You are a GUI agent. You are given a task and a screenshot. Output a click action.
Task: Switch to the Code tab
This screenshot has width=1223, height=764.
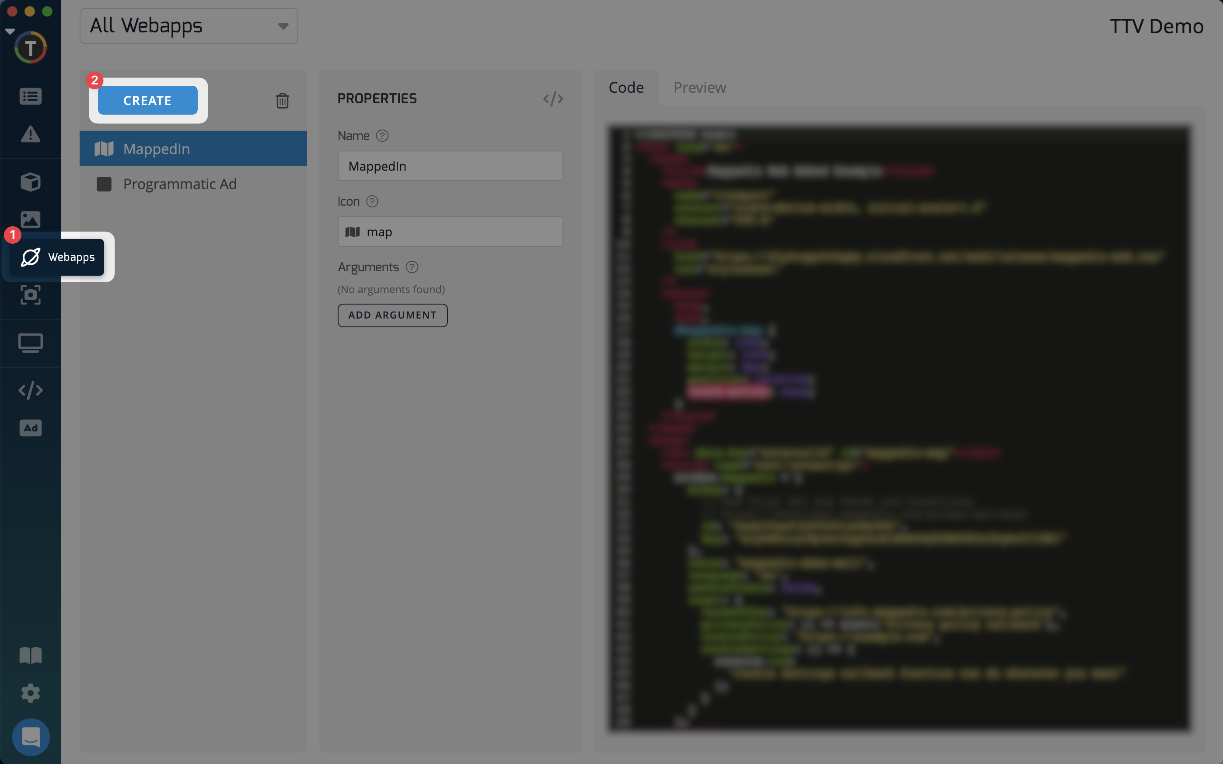click(x=625, y=88)
